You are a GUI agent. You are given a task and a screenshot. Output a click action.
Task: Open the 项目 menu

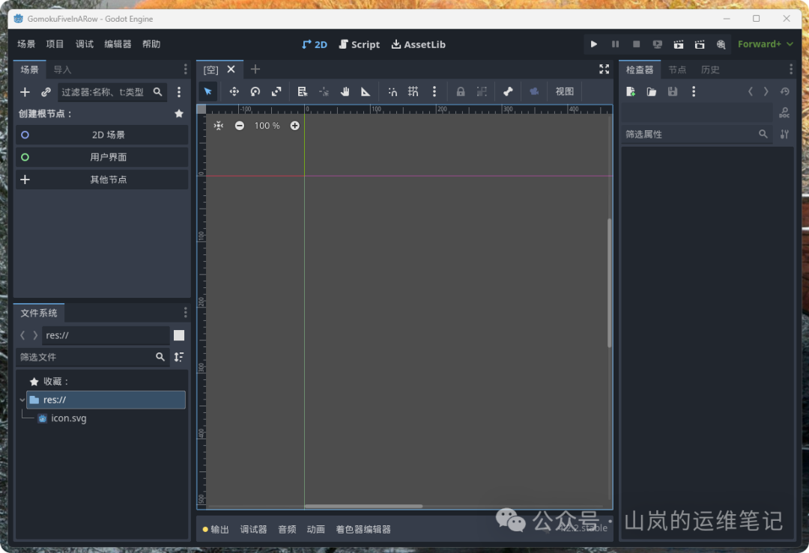pyautogui.click(x=55, y=44)
